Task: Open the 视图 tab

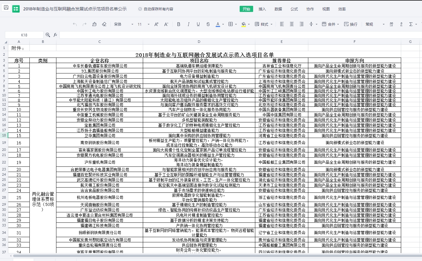Action: (326, 9)
